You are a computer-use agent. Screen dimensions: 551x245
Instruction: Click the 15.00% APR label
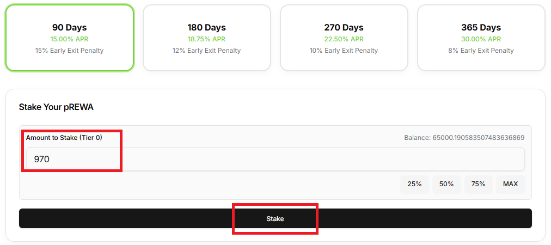point(69,39)
